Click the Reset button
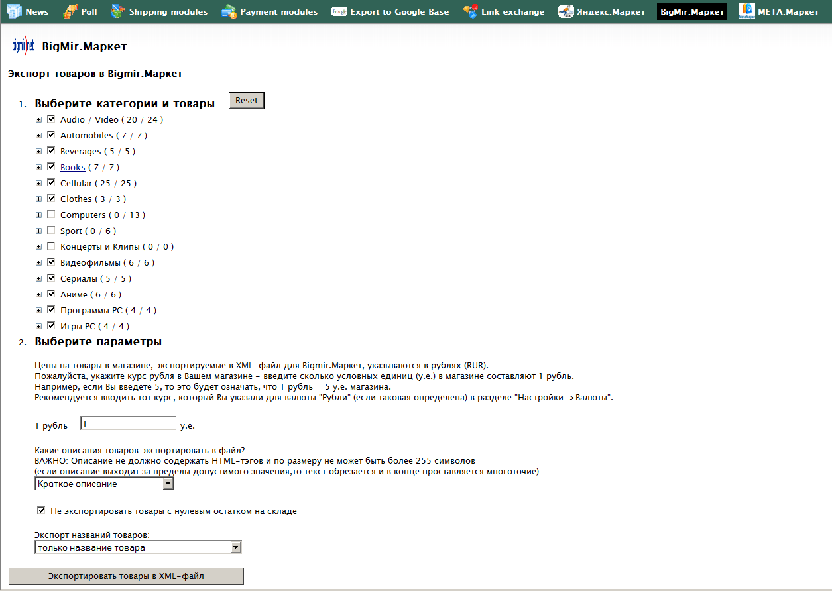 tap(247, 101)
